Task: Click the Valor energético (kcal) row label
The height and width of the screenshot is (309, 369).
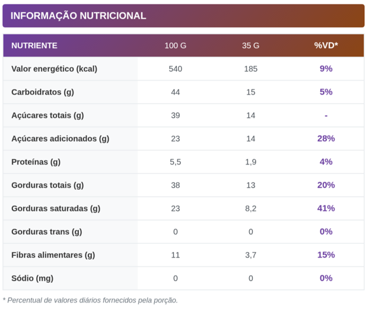Action: (54, 69)
